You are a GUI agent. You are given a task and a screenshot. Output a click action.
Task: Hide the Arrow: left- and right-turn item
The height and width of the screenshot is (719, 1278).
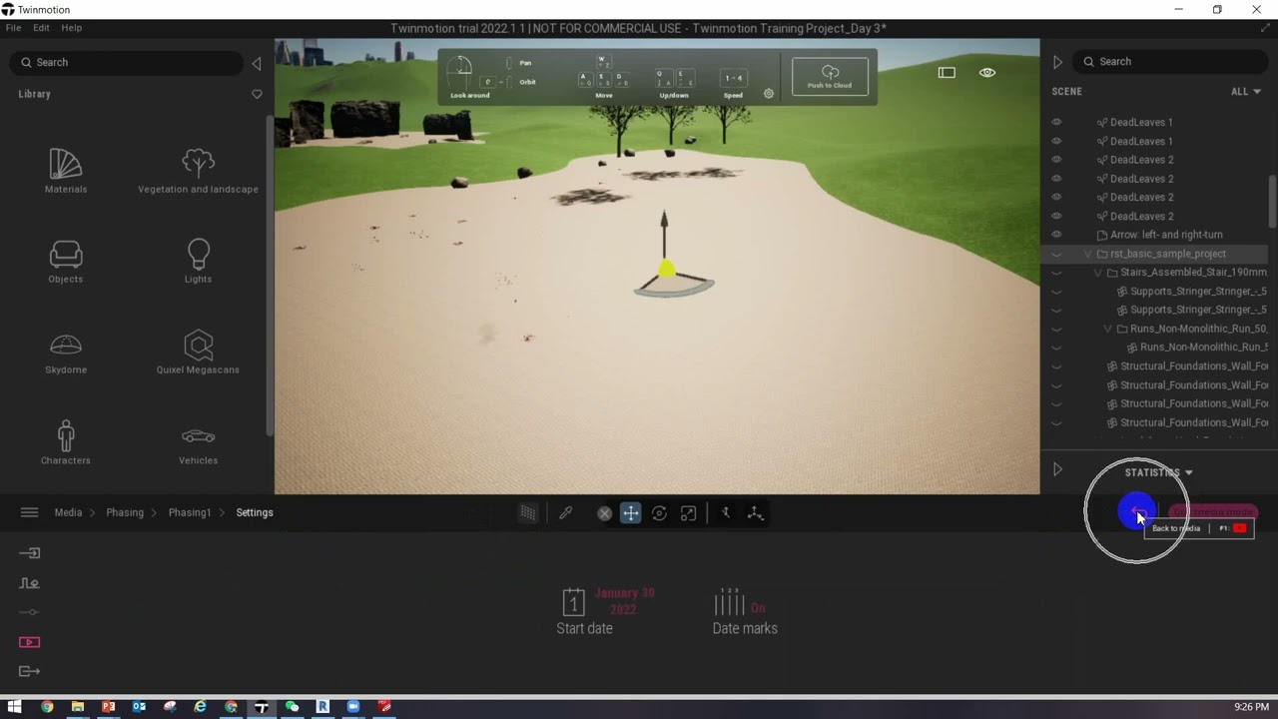[1056, 235]
